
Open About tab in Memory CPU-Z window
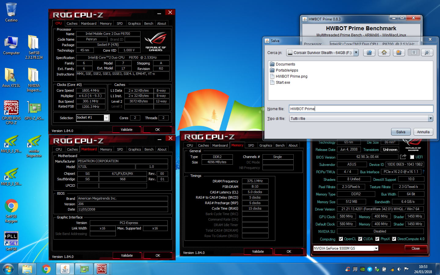pos(293,145)
